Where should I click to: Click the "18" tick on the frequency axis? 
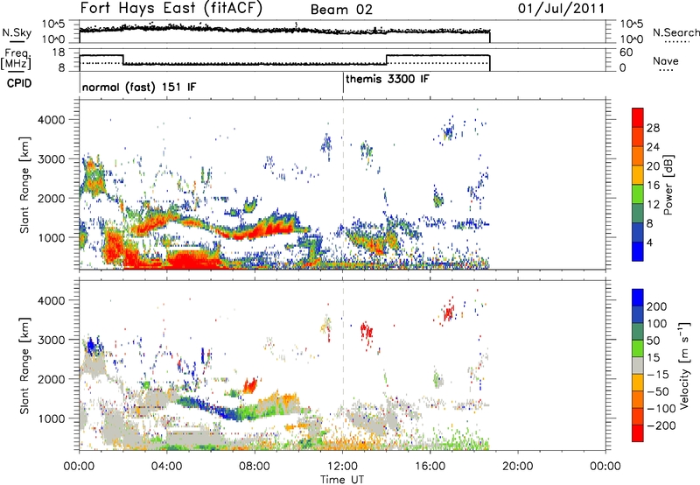[59, 53]
